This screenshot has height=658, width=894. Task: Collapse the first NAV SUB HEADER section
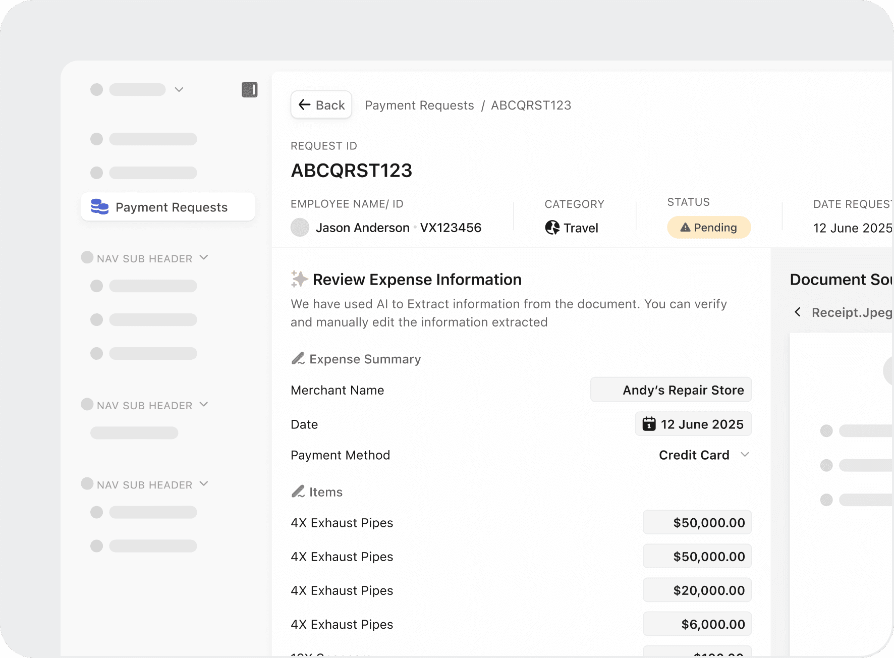click(x=204, y=257)
